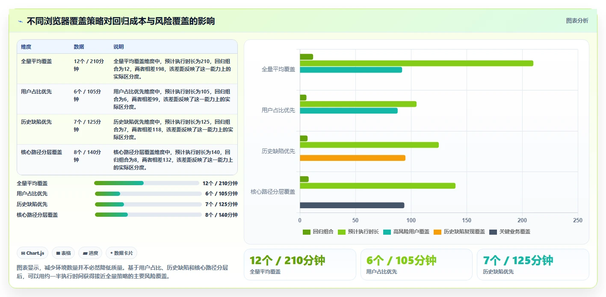Screen dimensions: 606x297
Task: Click x-axis tick value 250
Action: 577,221
